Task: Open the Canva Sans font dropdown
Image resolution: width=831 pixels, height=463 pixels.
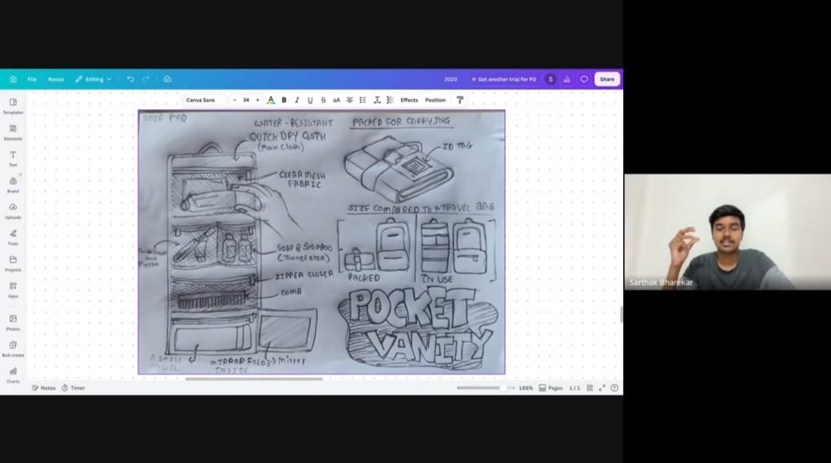Action: click(x=204, y=100)
